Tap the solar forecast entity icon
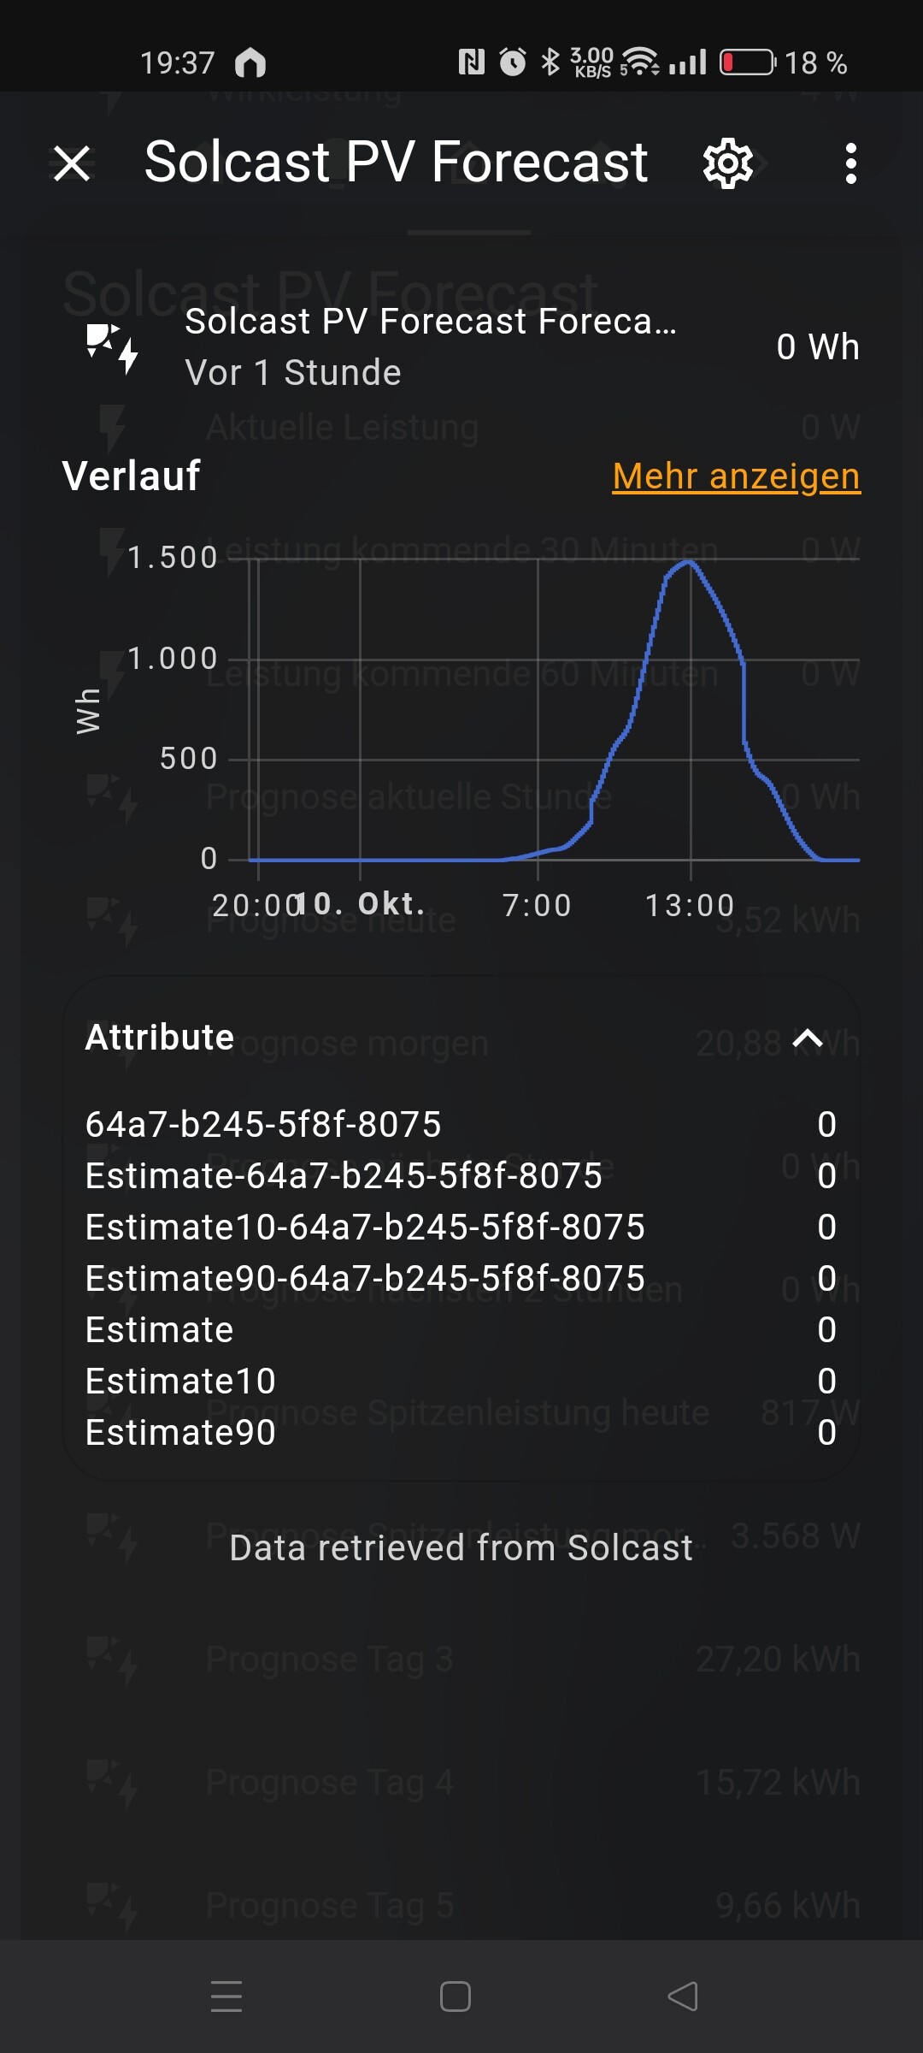The height and width of the screenshot is (2053, 923). [113, 348]
